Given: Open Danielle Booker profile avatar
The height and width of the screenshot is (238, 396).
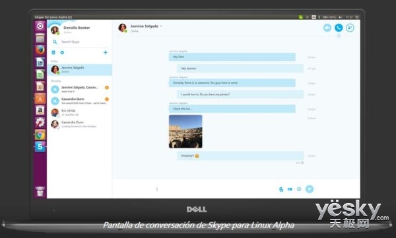Looking at the screenshot, I should [55, 30].
